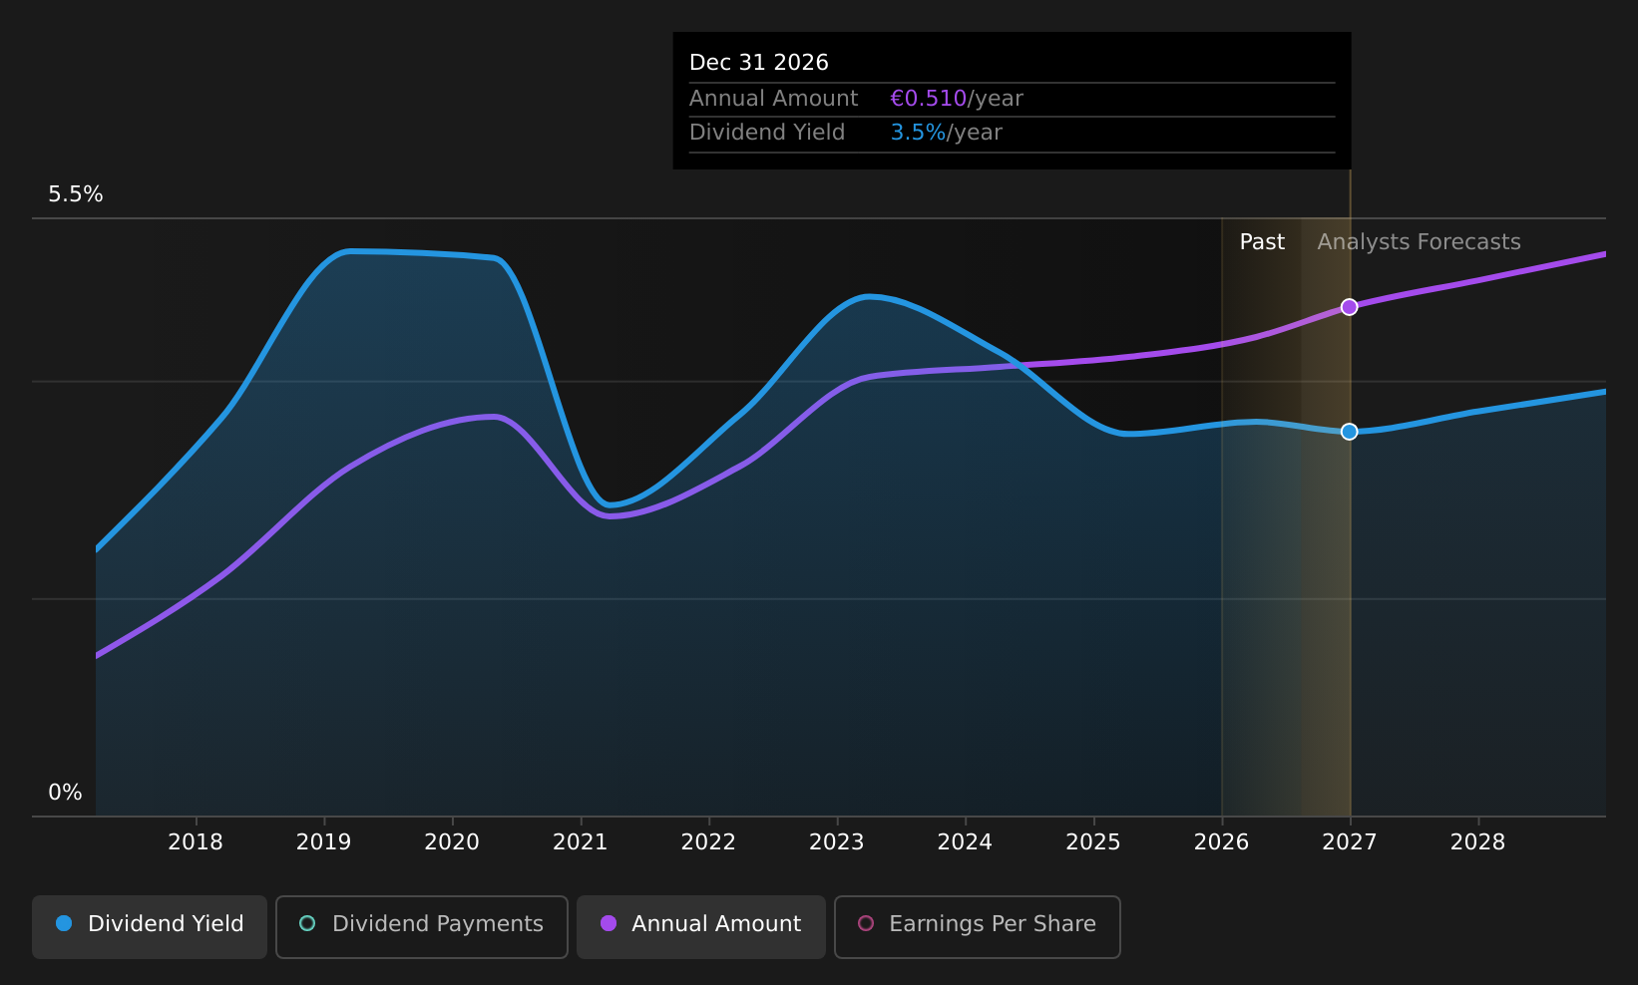
Task: Click the 2021 x-axis label
Action: (581, 842)
